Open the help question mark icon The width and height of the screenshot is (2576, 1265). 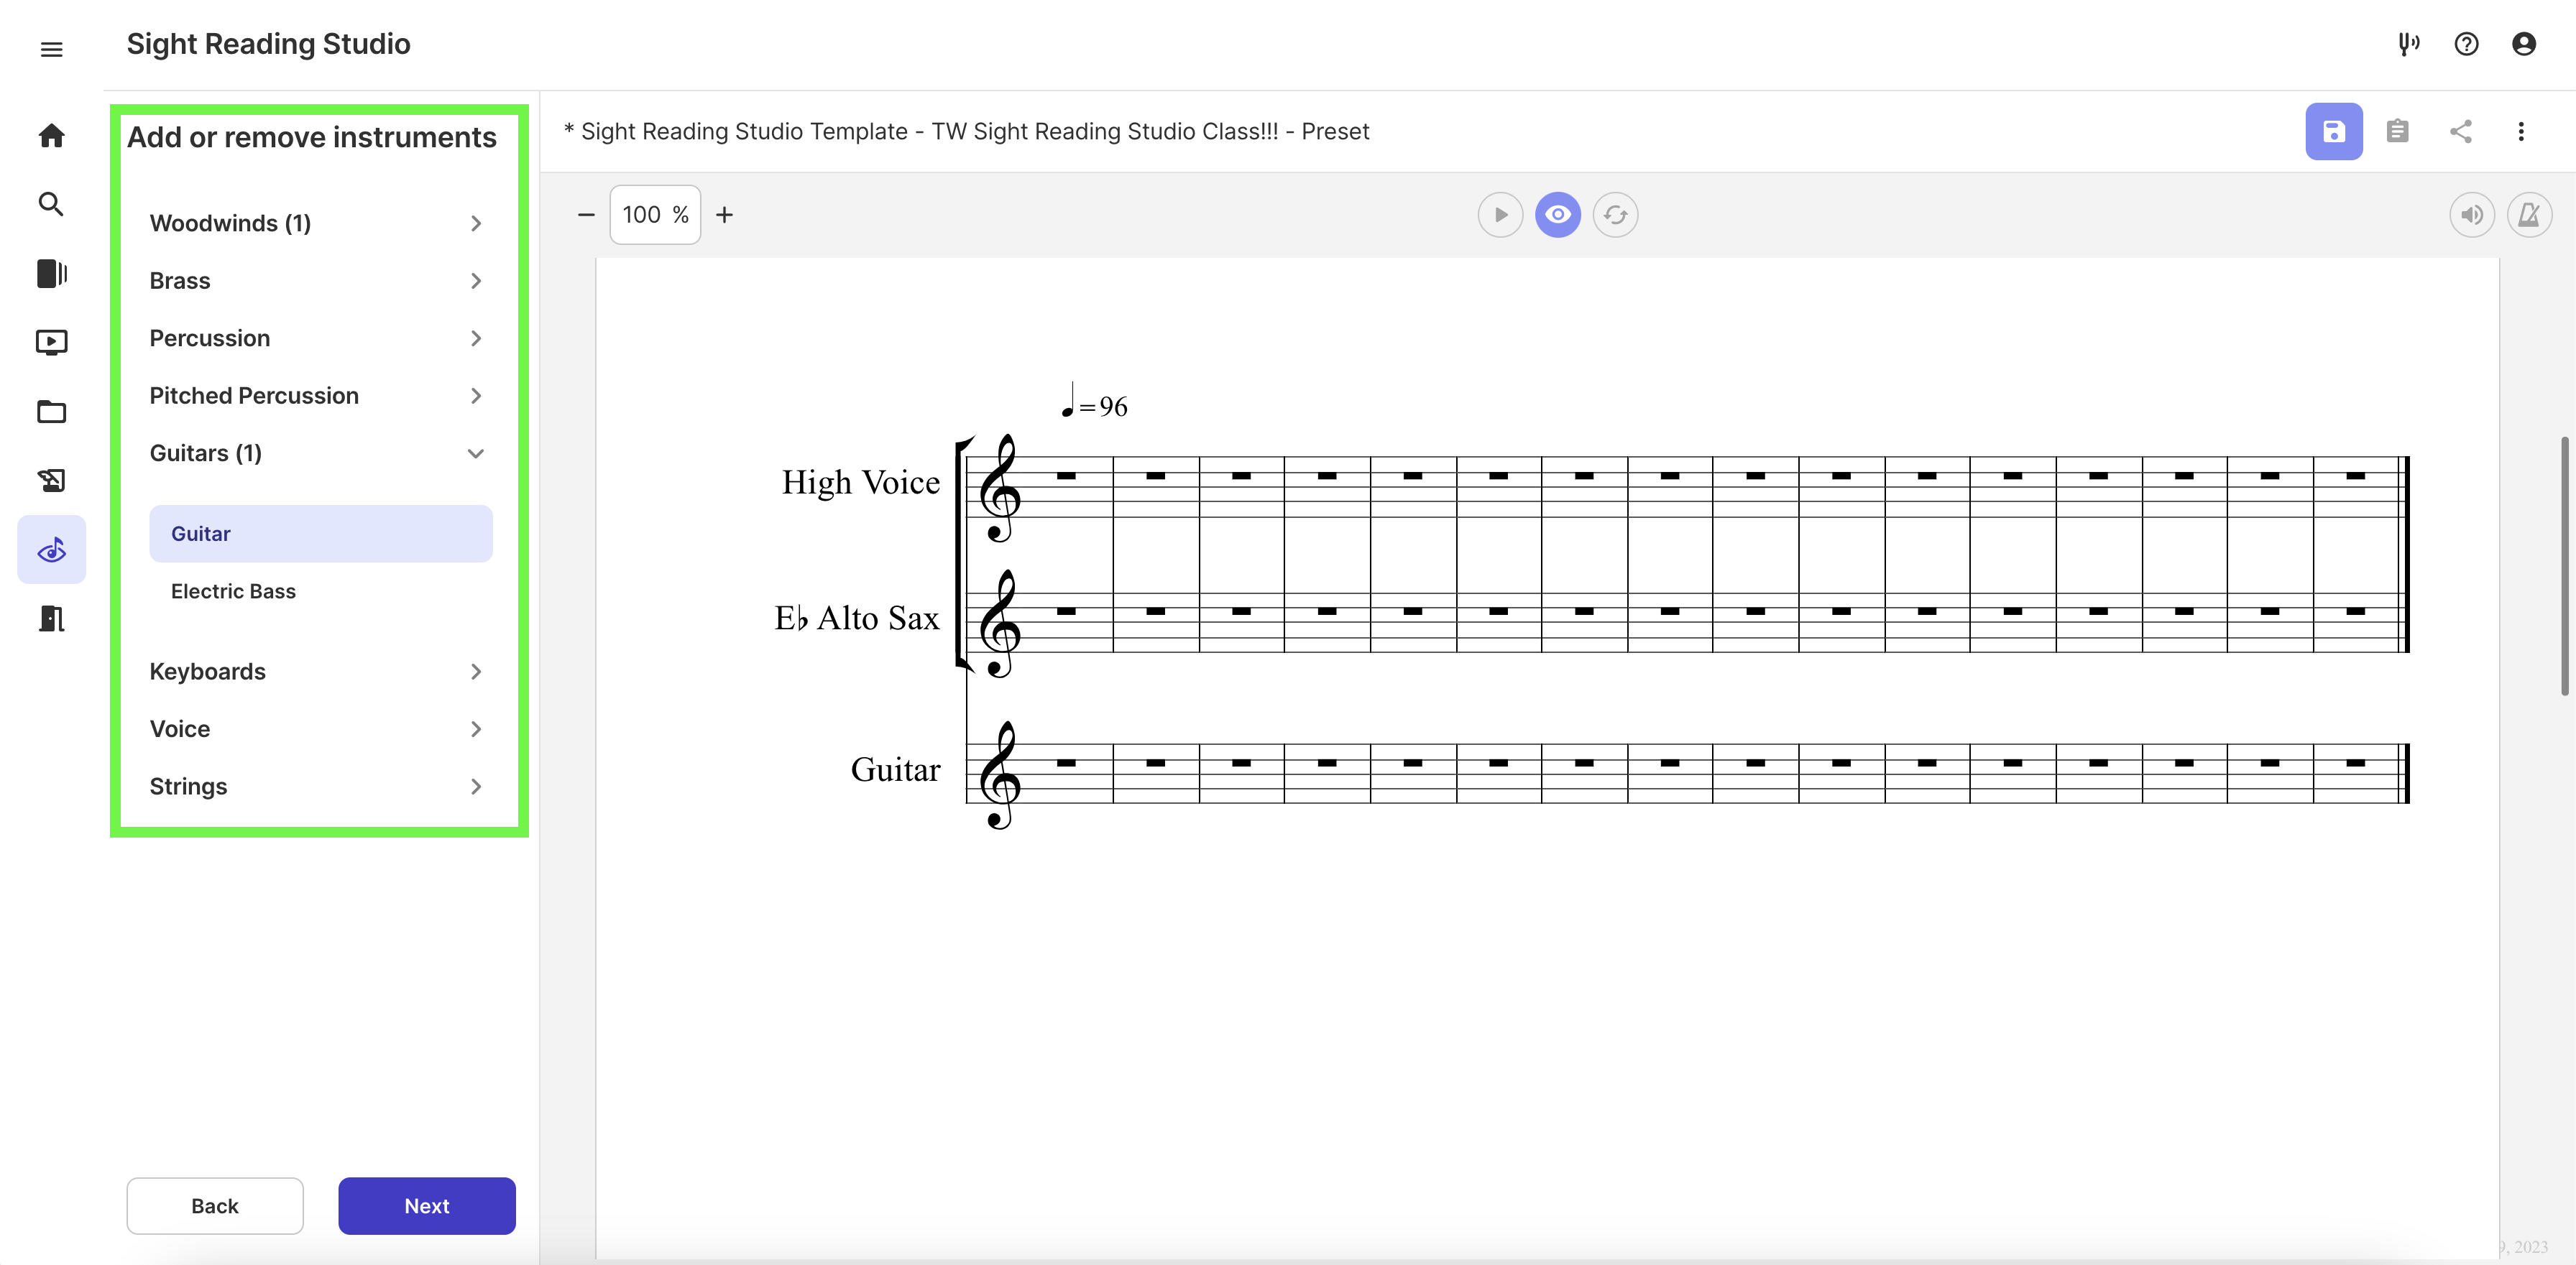point(2466,44)
